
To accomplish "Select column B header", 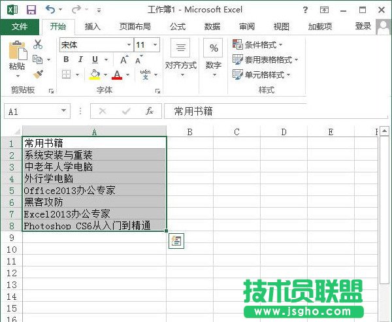I will tap(189, 132).
